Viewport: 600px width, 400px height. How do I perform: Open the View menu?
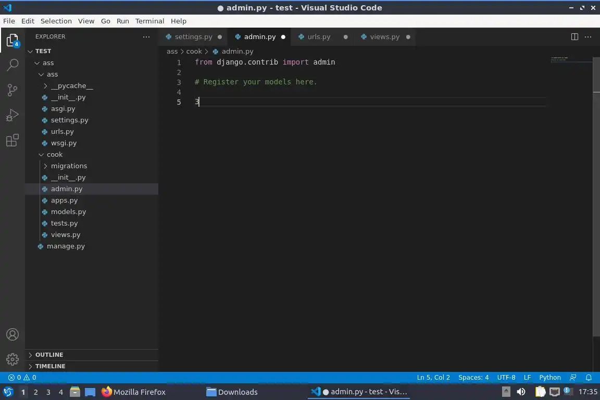coord(86,21)
